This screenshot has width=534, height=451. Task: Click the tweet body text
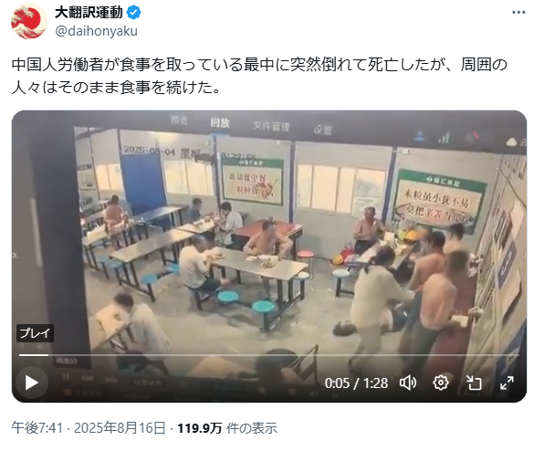point(259,76)
